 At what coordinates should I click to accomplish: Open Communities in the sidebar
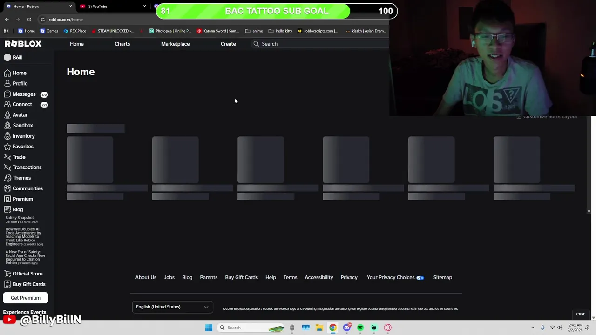click(x=23, y=188)
